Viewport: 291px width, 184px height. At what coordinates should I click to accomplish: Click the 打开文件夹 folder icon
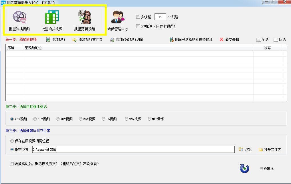(x=261, y=149)
